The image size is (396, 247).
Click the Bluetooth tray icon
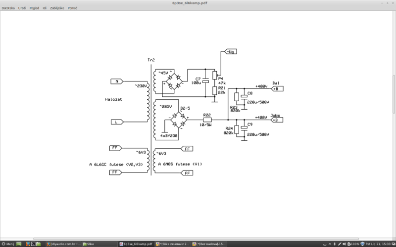click(x=335, y=244)
